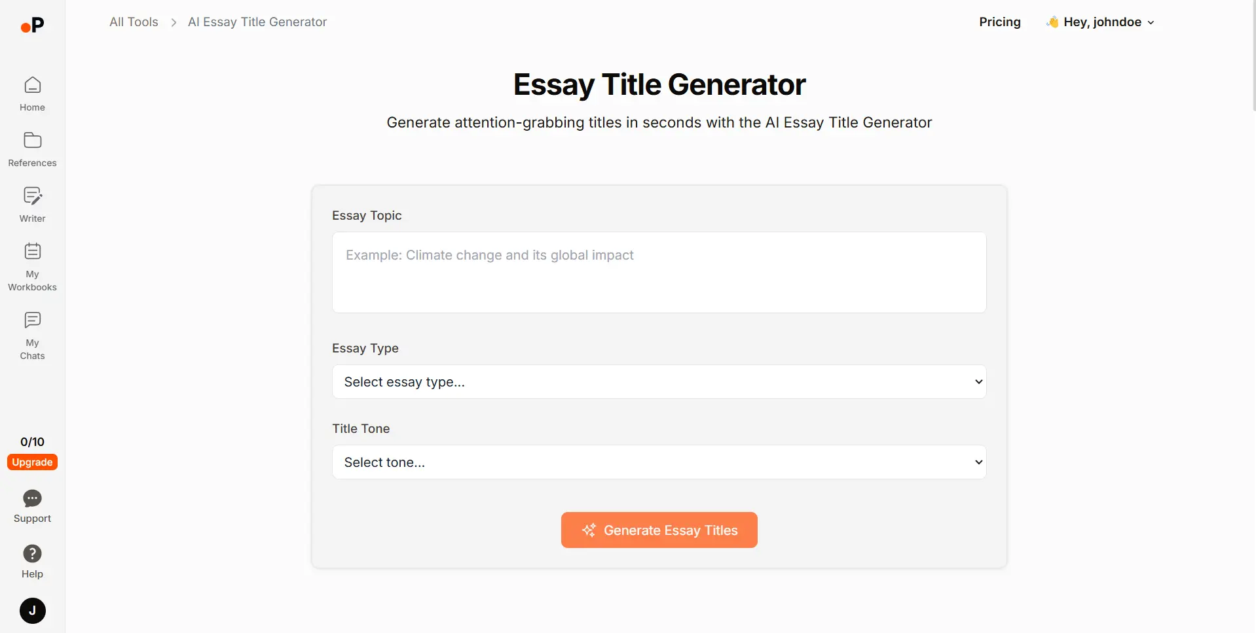
Task: Click the Writer tool icon
Action: coord(32,196)
